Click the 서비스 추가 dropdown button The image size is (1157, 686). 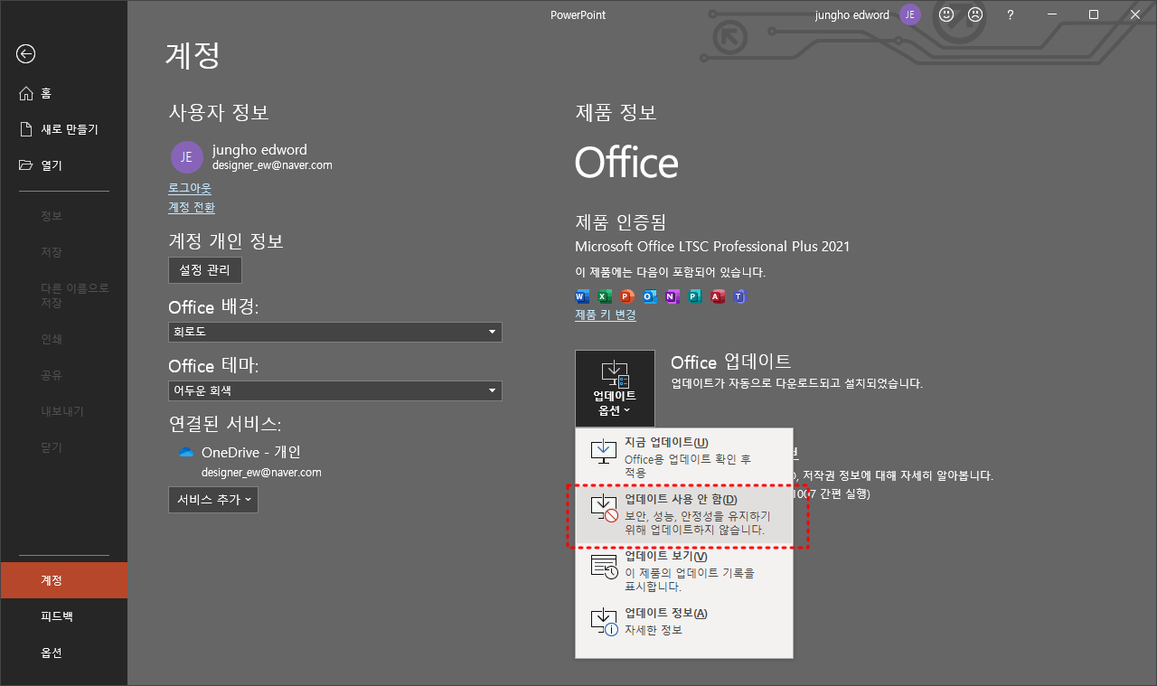pyautogui.click(x=212, y=499)
